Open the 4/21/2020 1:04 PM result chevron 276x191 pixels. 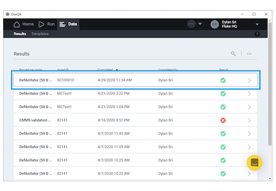(249, 107)
